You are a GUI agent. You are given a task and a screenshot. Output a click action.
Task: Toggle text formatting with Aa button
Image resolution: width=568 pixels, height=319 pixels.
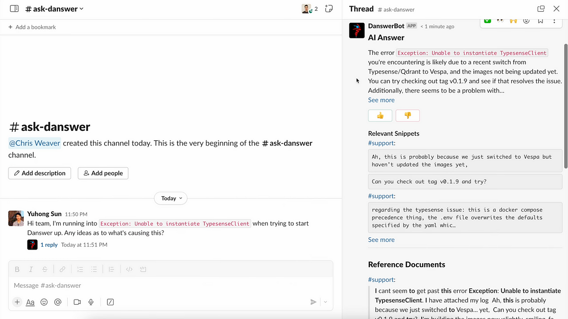point(30,302)
